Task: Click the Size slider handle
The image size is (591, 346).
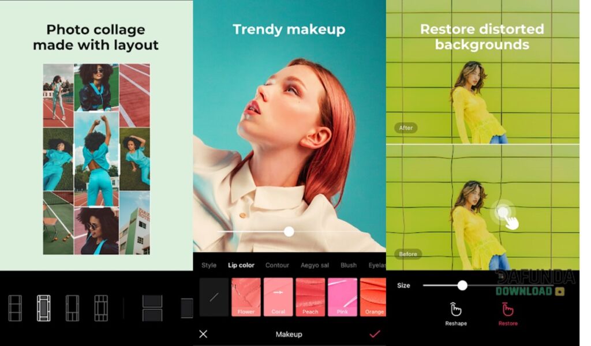Action: coord(462,285)
